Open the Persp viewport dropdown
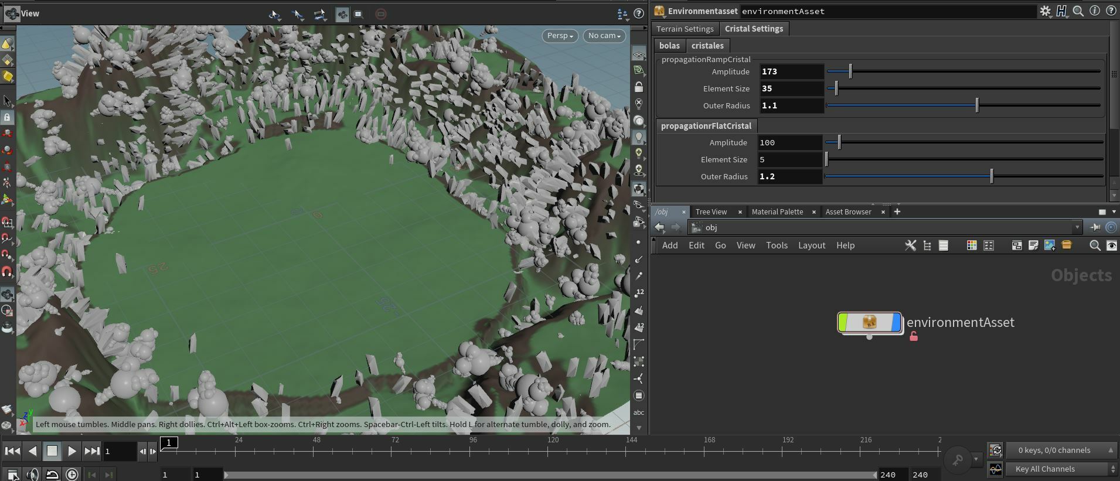The image size is (1120, 481). (560, 36)
